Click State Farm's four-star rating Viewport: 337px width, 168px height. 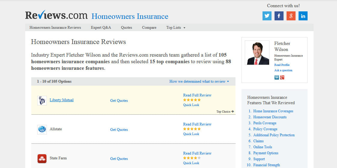(192, 158)
